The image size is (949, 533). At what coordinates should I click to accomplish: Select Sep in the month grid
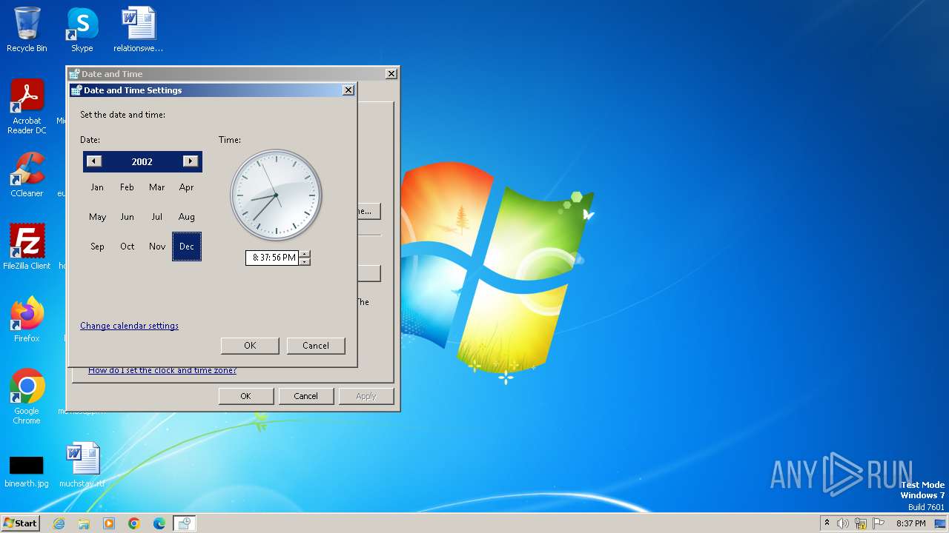97,247
